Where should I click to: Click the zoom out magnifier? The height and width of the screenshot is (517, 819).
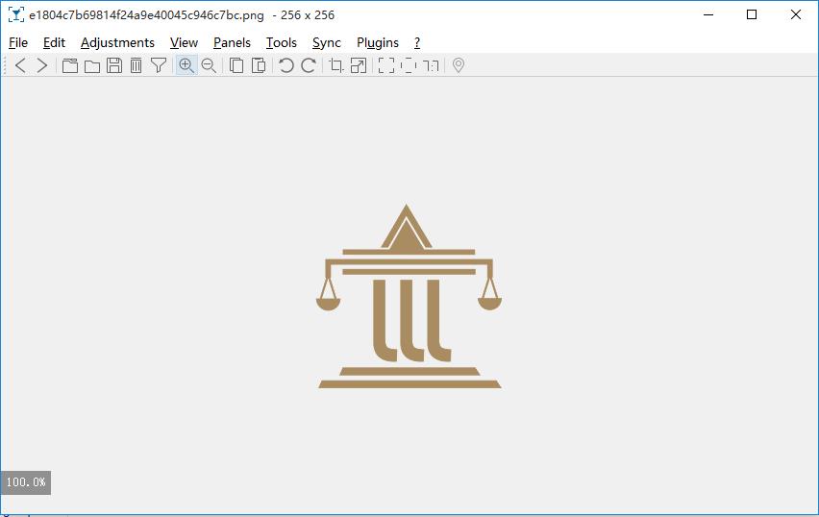tap(209, 65)
